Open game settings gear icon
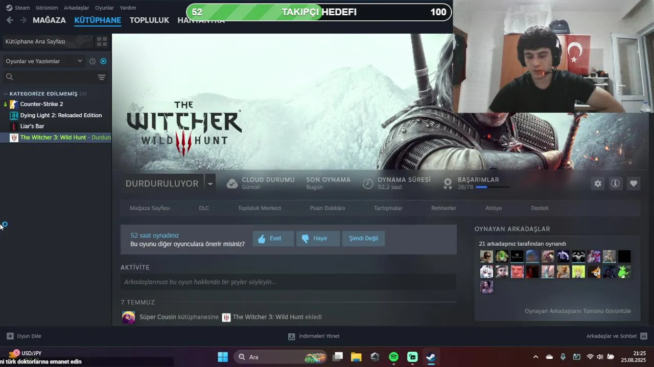The height and width of the screenshot is (367, 654). click(x=598, y=183)
